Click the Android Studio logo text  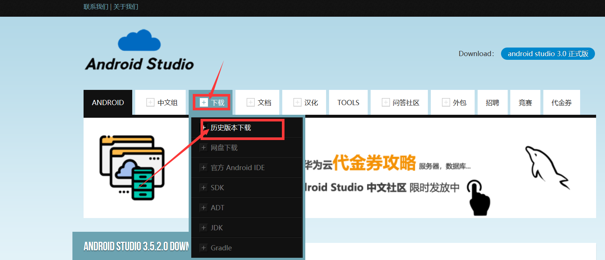point(140,64)
